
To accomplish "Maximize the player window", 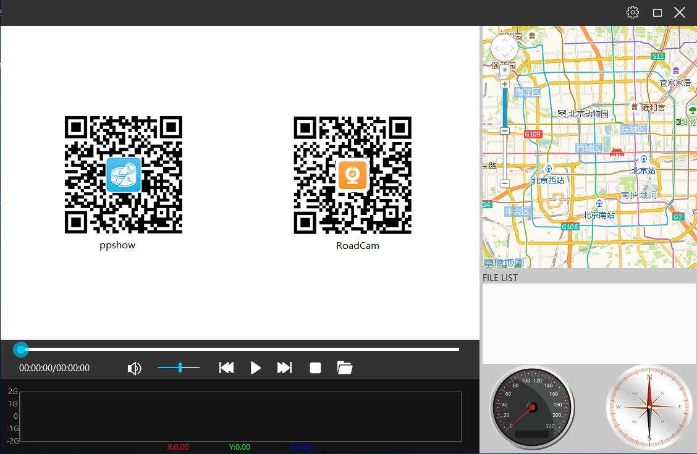I will [x=657, y=12].
